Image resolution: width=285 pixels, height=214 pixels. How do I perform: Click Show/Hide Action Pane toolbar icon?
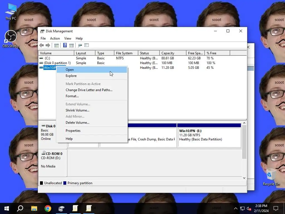(72, 45)
